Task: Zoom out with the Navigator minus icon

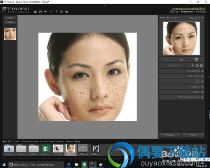Action: tap(178, 18)
